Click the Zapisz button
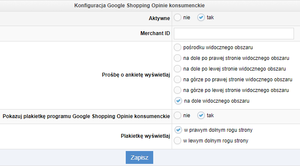Viewport: 300px width, 166px height. tap(139, 157)
